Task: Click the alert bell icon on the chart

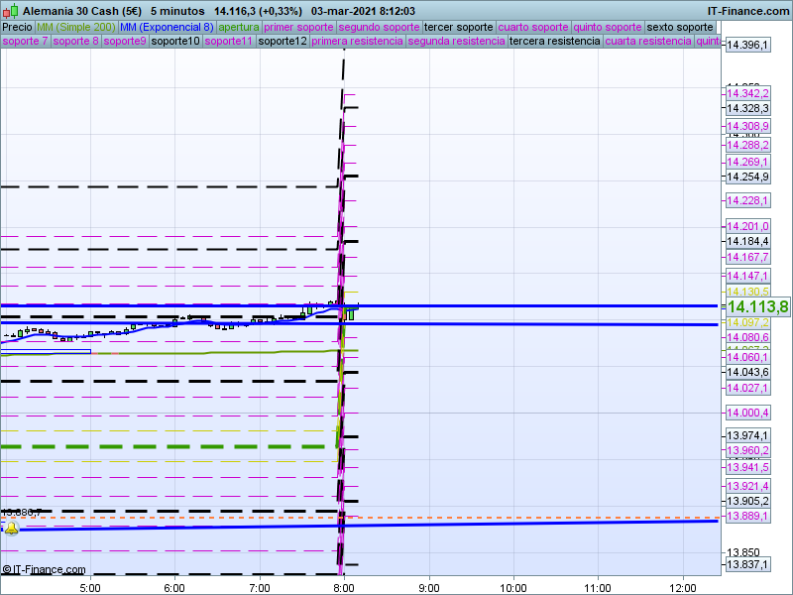Action: point(11,528)
